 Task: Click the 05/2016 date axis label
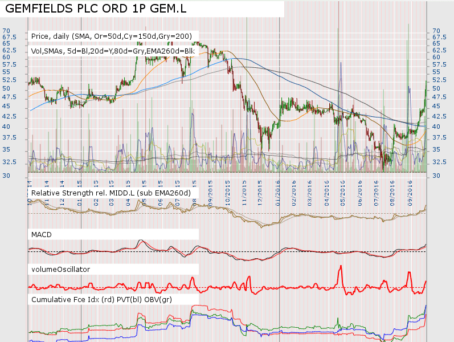(343, 193)
